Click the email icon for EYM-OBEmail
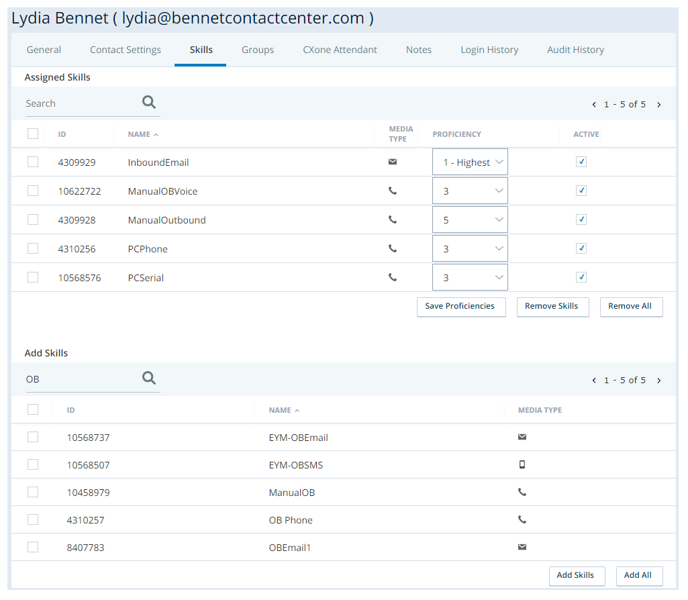This screenshot has width=688, height=600. click(x=522, y=437)
